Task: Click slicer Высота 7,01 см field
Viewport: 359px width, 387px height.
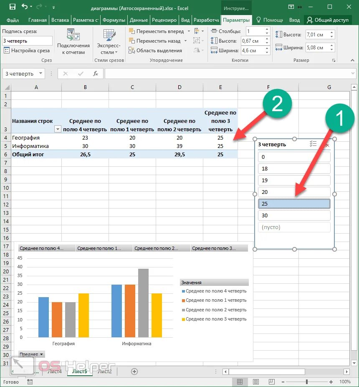Action: (x=317, y=35)
